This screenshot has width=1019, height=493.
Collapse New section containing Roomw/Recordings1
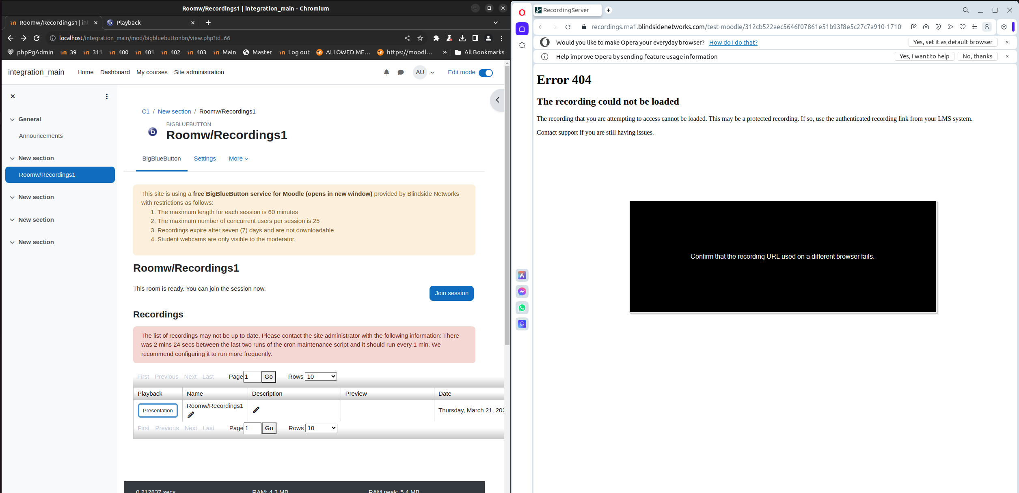point(12,158)
